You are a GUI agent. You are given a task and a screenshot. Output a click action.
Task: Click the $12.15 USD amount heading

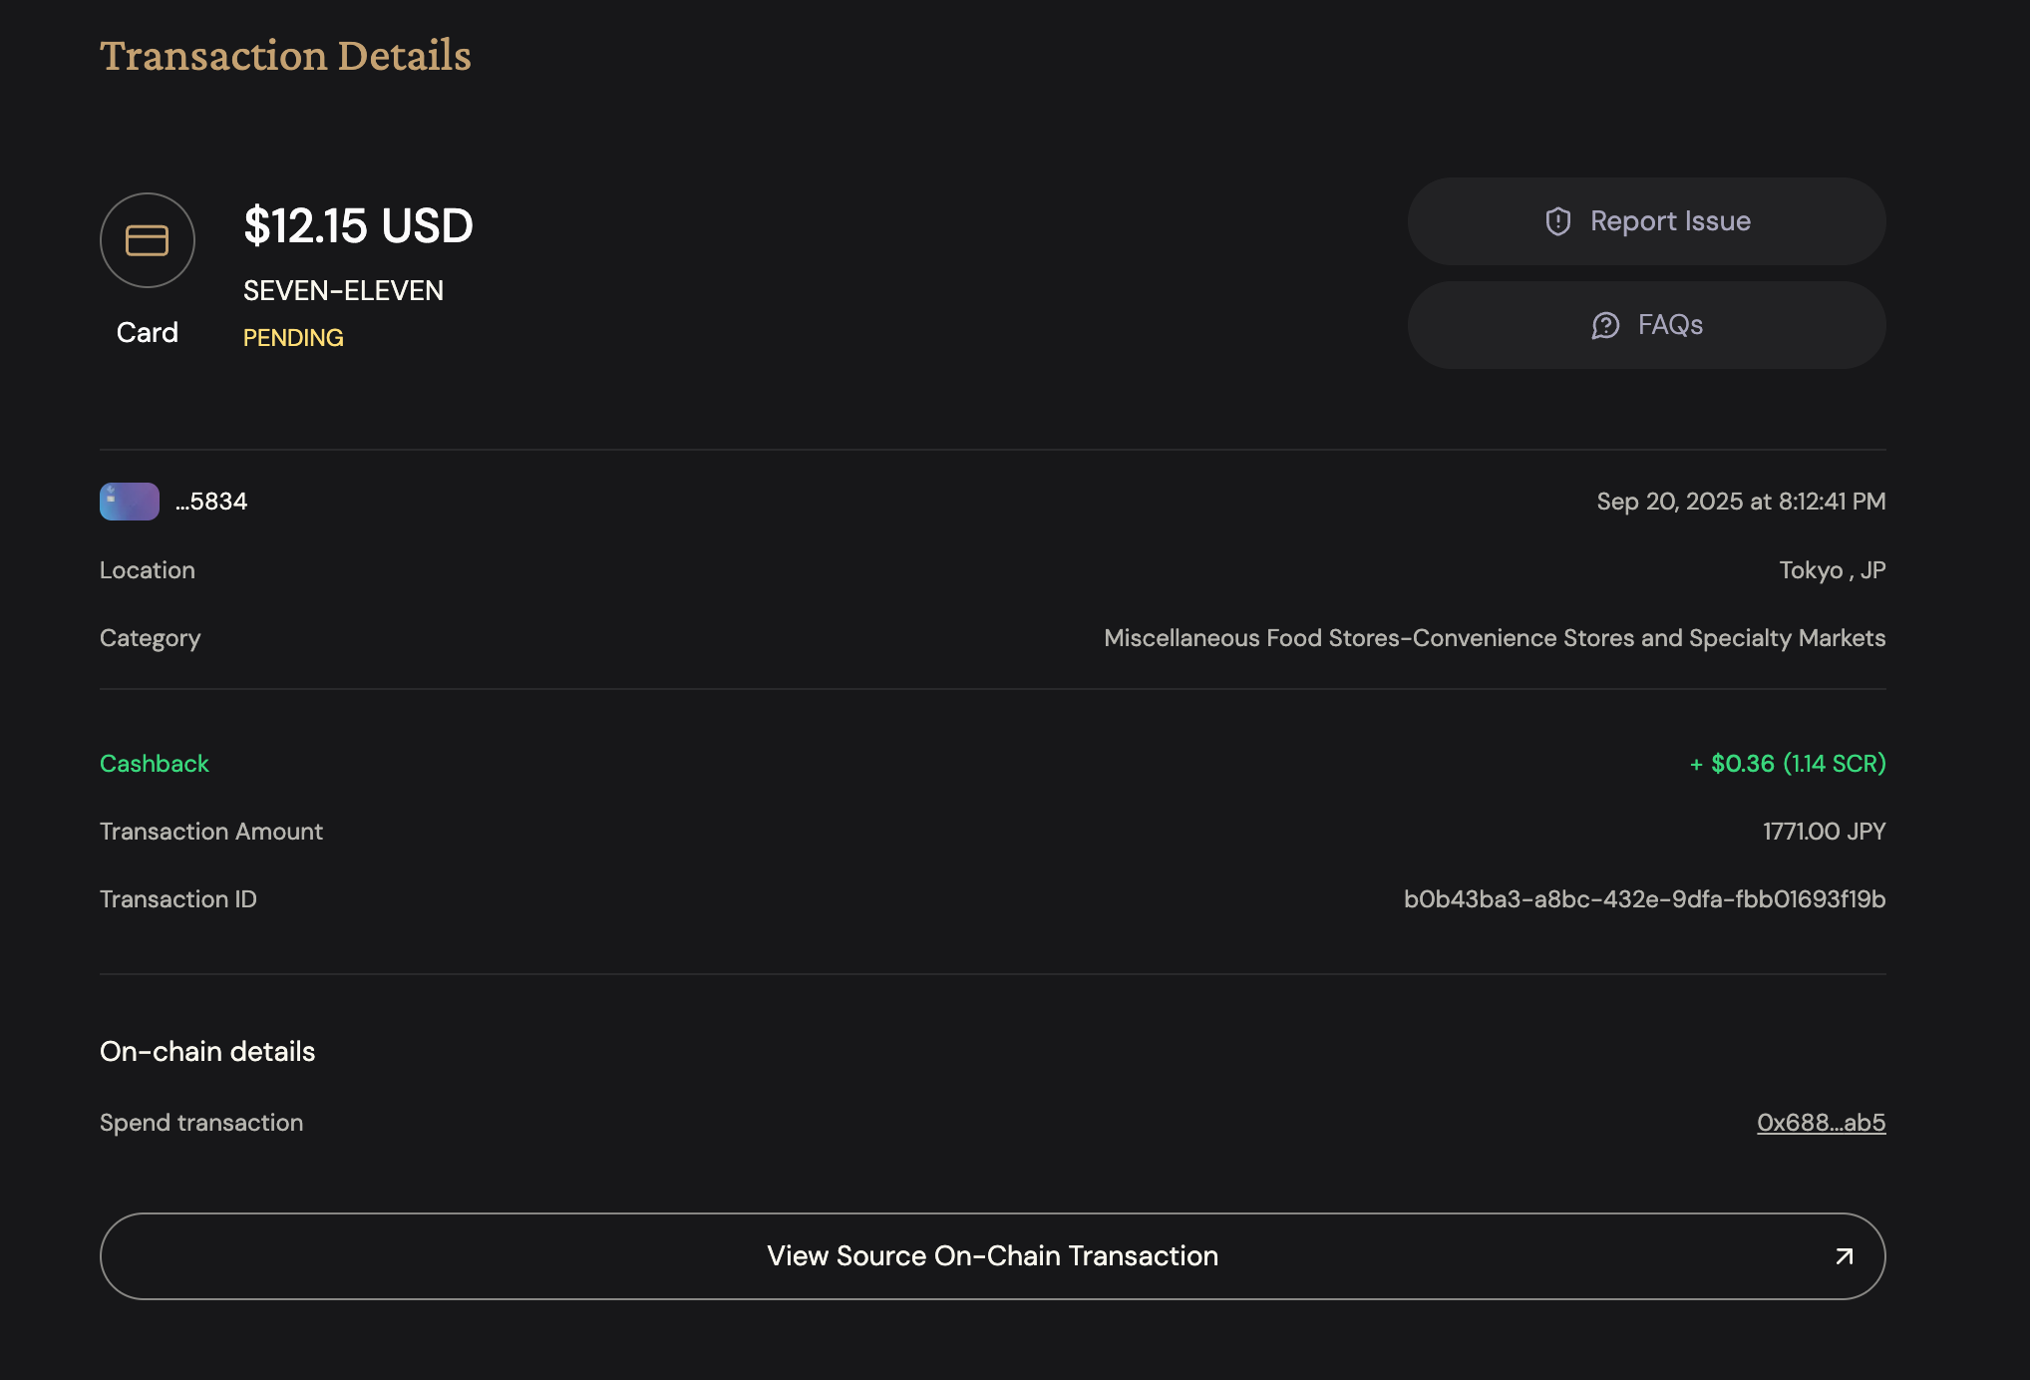click(x=358, y=225)
